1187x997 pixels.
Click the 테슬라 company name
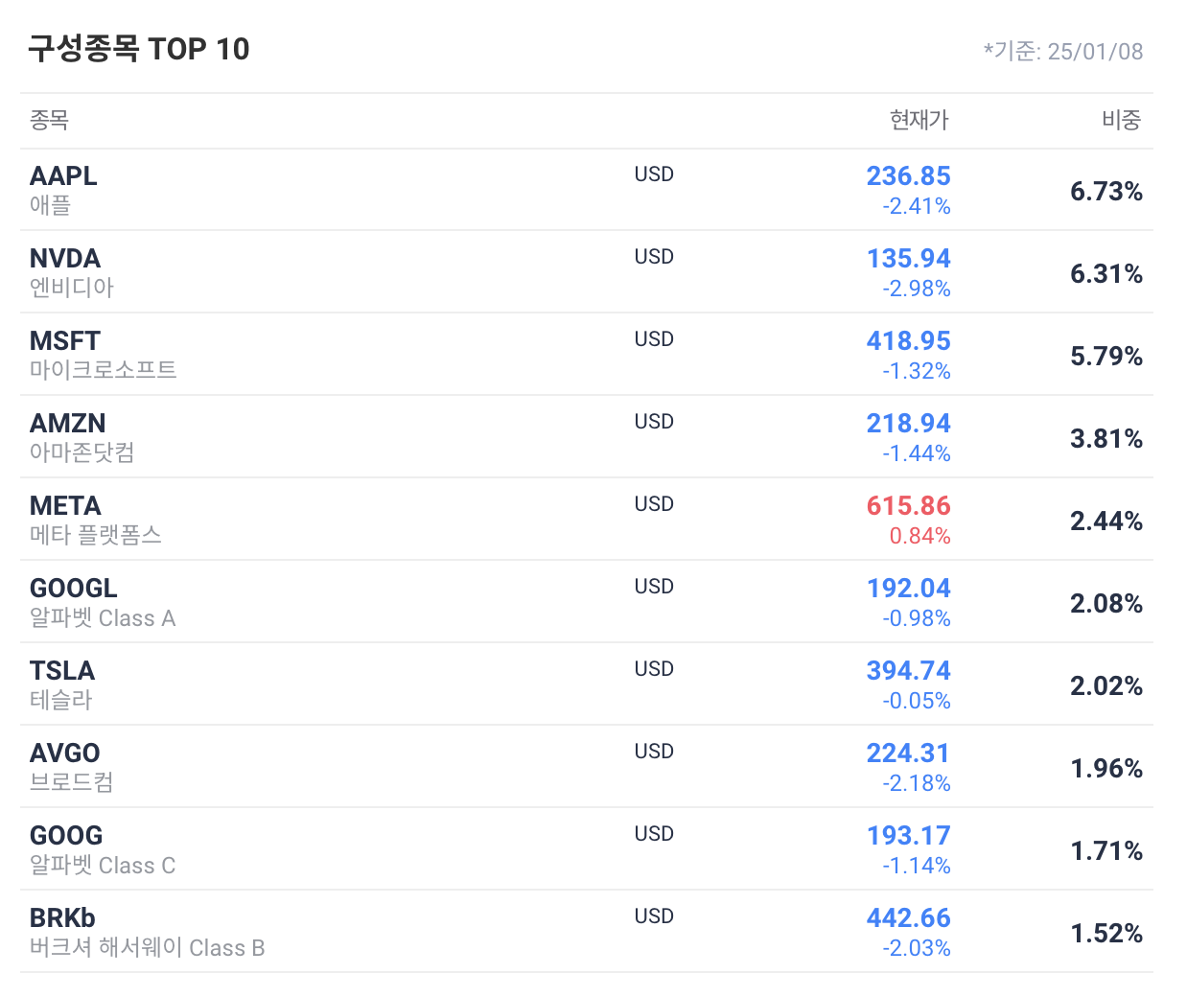point(61,700)
